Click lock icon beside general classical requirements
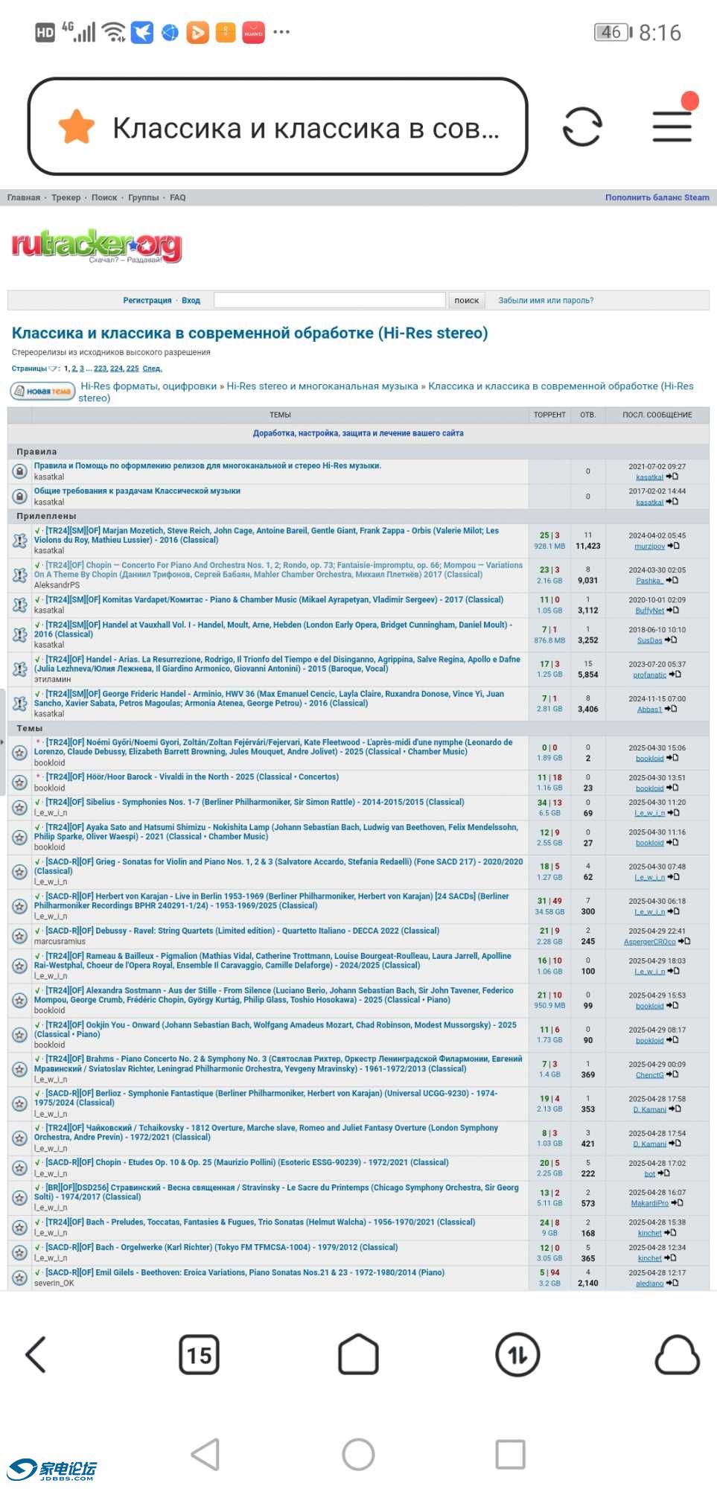 (x=20, y=496)
